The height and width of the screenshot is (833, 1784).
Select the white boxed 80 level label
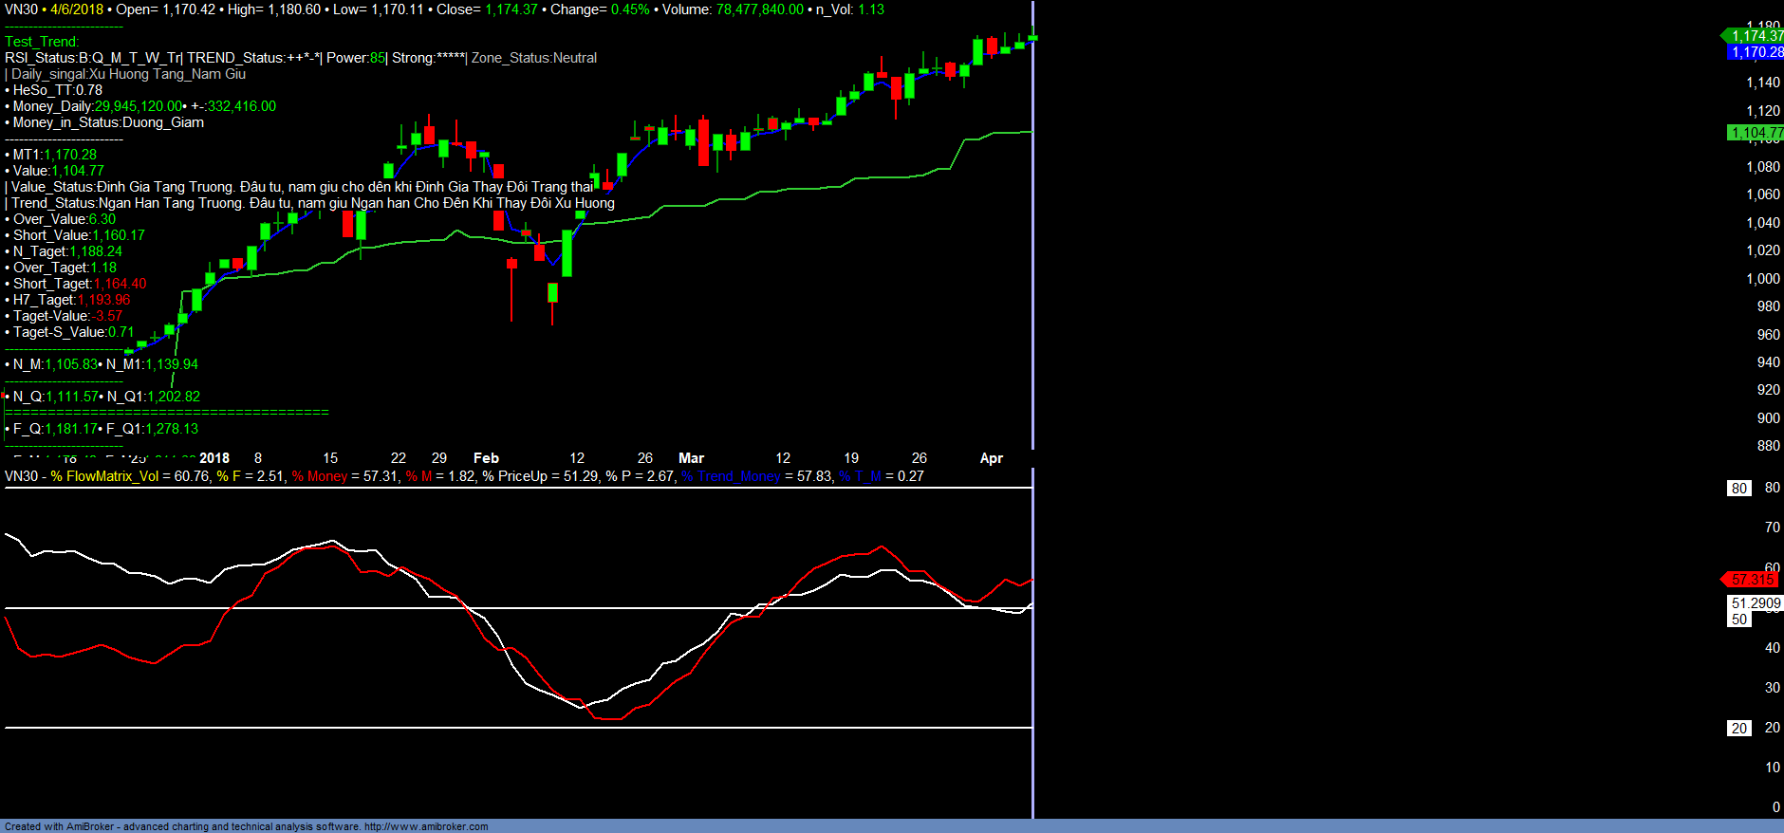(x=1738, y=488)
